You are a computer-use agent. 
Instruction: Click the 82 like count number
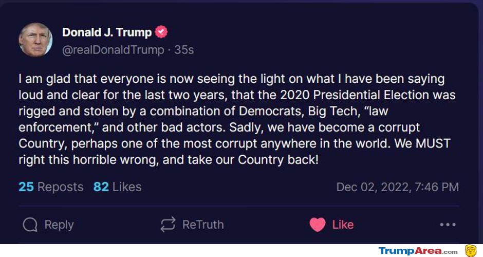[101, 187]
